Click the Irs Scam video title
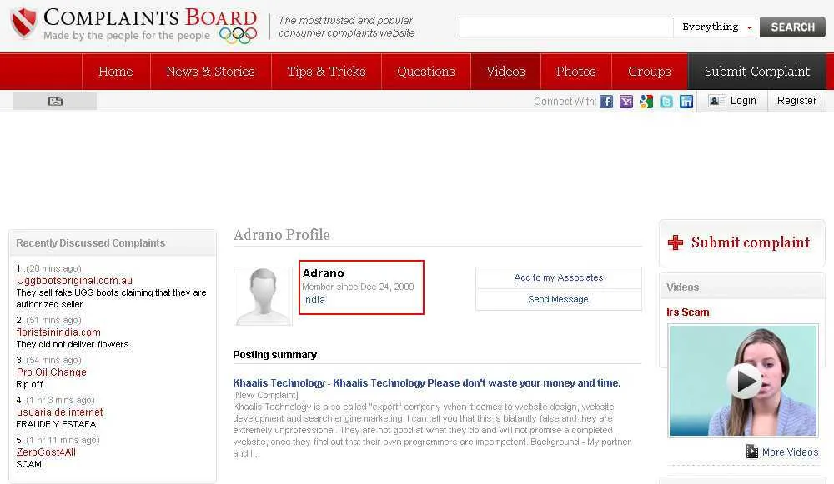Screen dimensions: 834x484 click(x=688, y=312)
